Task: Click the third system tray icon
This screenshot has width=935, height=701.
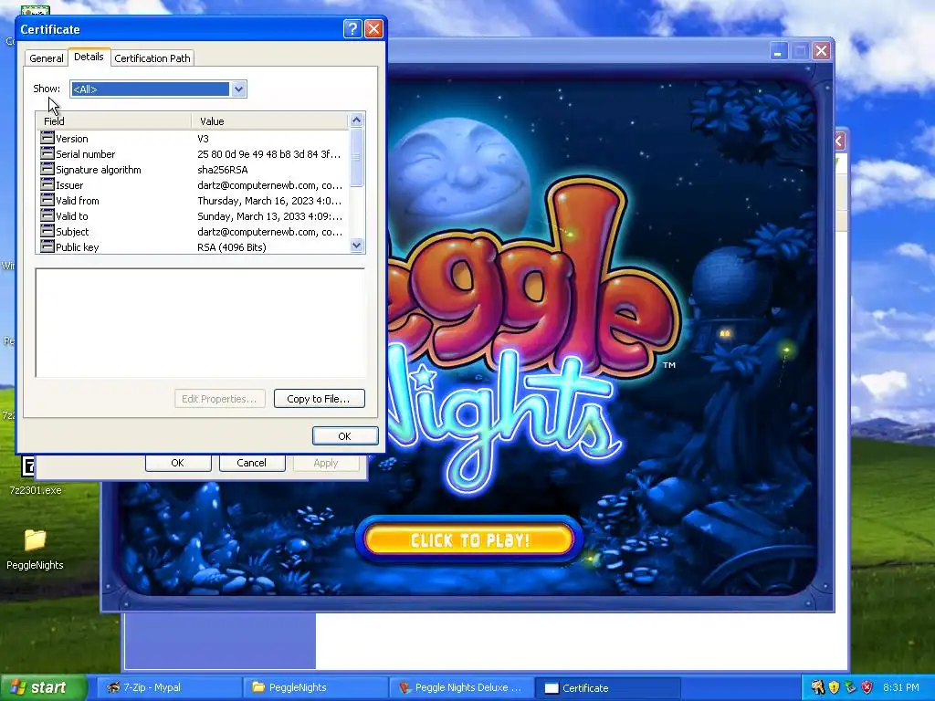Action: pos(850,687)
